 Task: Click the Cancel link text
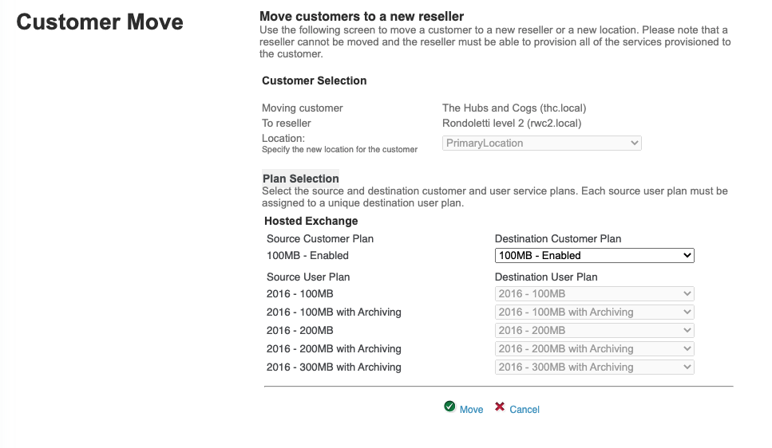coord(525,409)
